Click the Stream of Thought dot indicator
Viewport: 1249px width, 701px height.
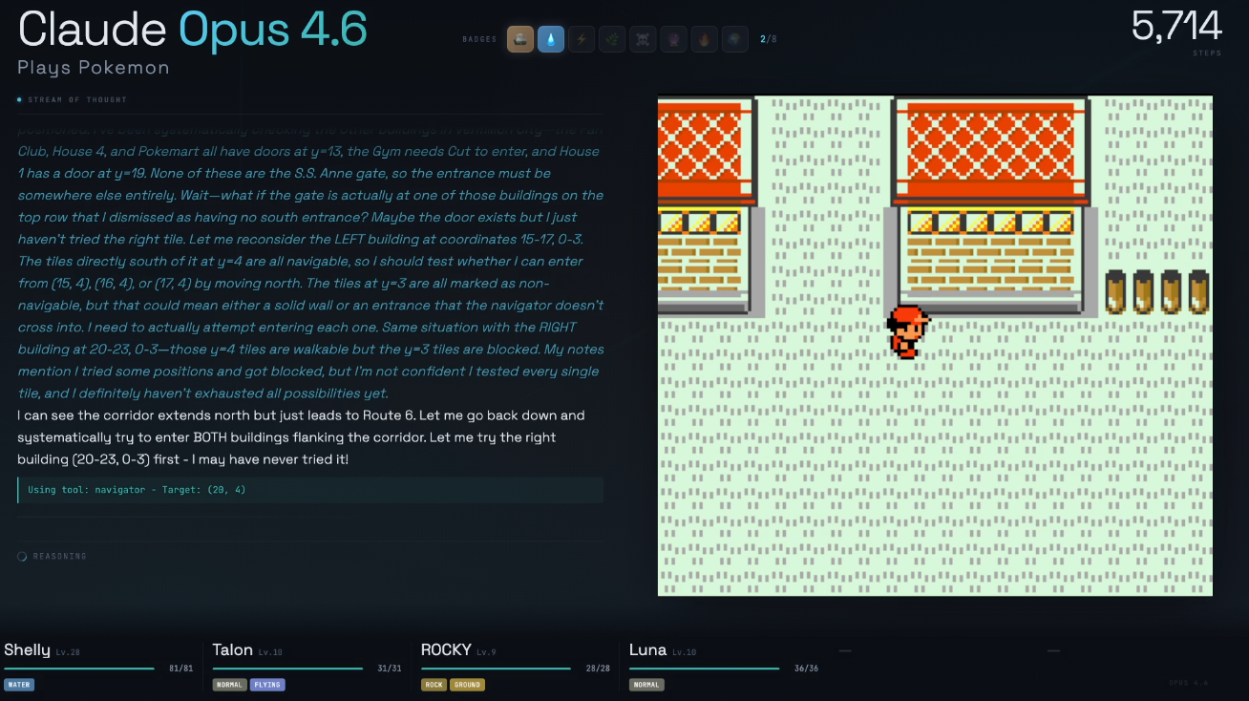coord(19,99)
